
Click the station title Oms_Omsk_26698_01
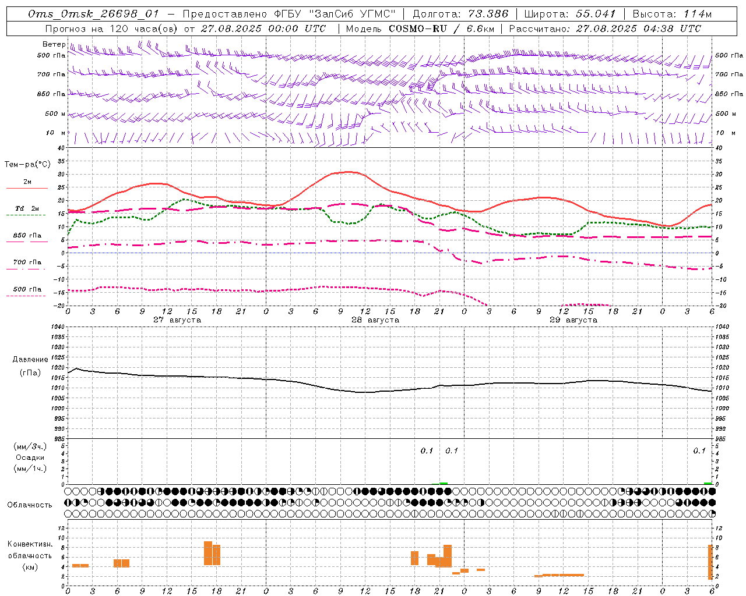click(x=93, y=14)
